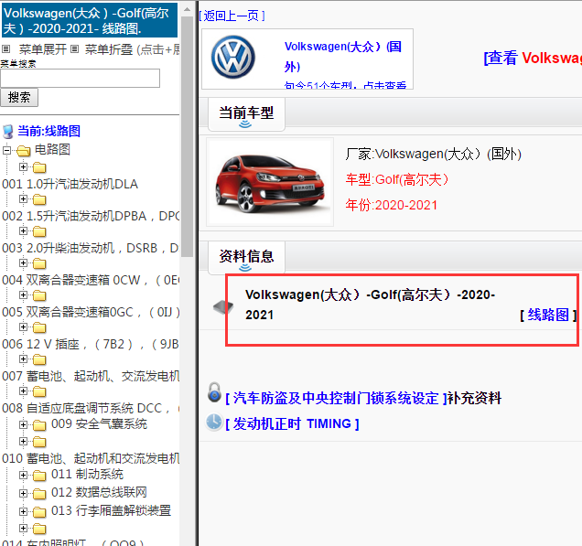Click the folder icon for 012 数据总线联网
Image resolution: width=582 pixels, height=546 pixels.
(x=39, y=494)
